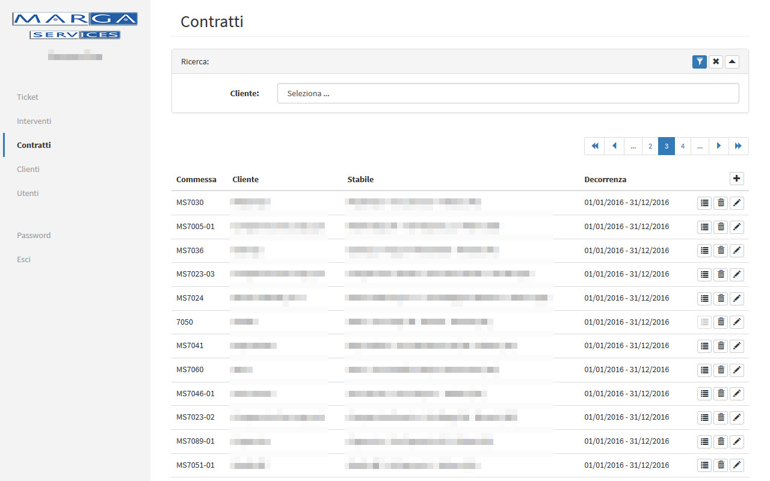Clear search with the X icon
This screenshot has height=481, width=770.
tap(715, 62)
